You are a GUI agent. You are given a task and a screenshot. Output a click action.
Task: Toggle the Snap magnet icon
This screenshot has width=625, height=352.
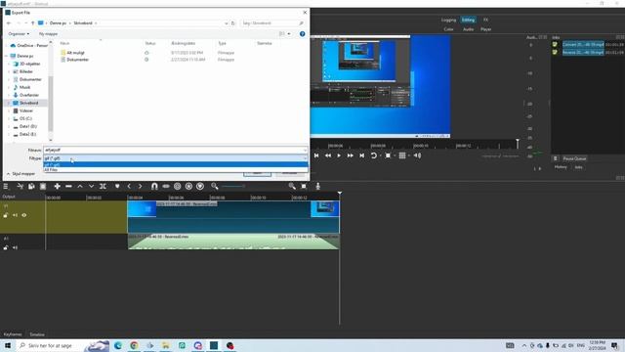[x=154, y=186]
